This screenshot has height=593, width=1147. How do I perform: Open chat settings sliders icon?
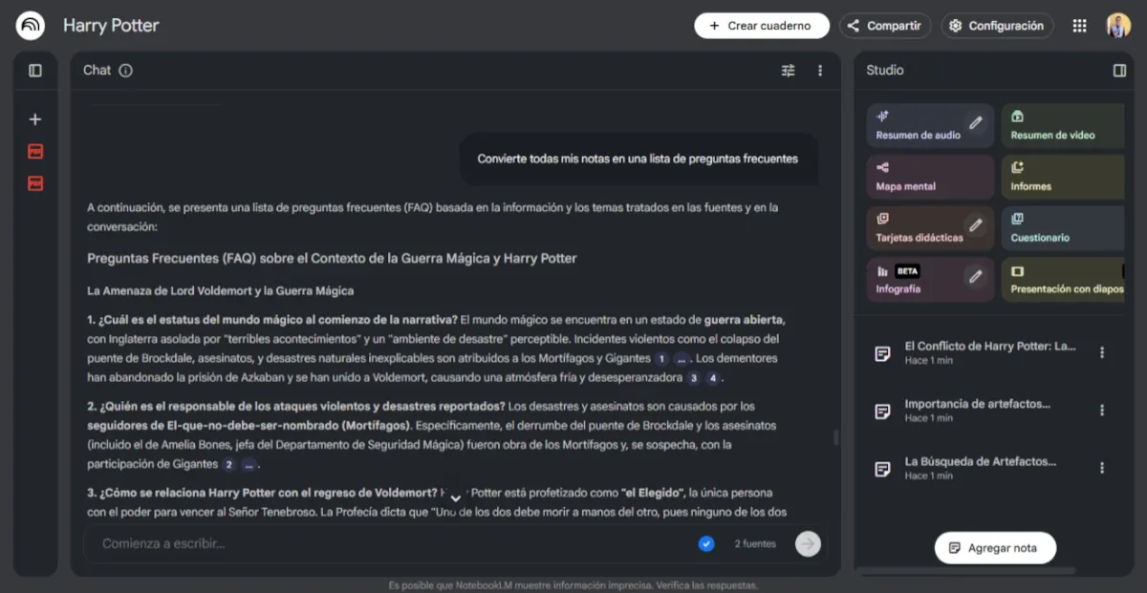[x=788, y=70]
